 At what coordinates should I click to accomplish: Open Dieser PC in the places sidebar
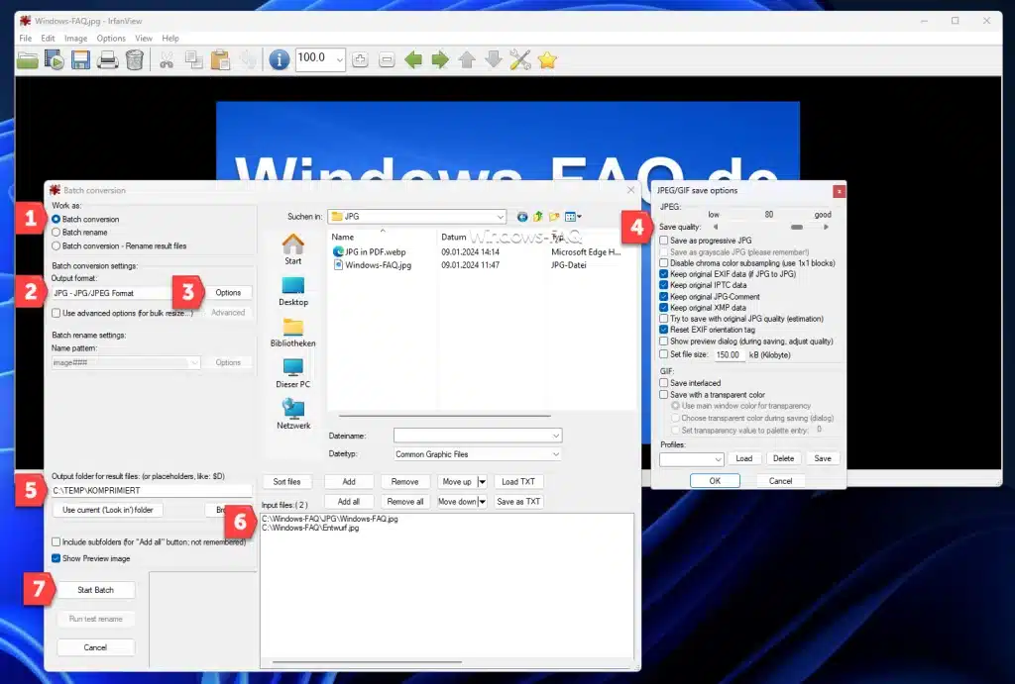click(293, 373)
